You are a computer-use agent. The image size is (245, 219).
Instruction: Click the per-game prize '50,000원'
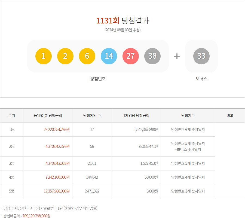151,177
